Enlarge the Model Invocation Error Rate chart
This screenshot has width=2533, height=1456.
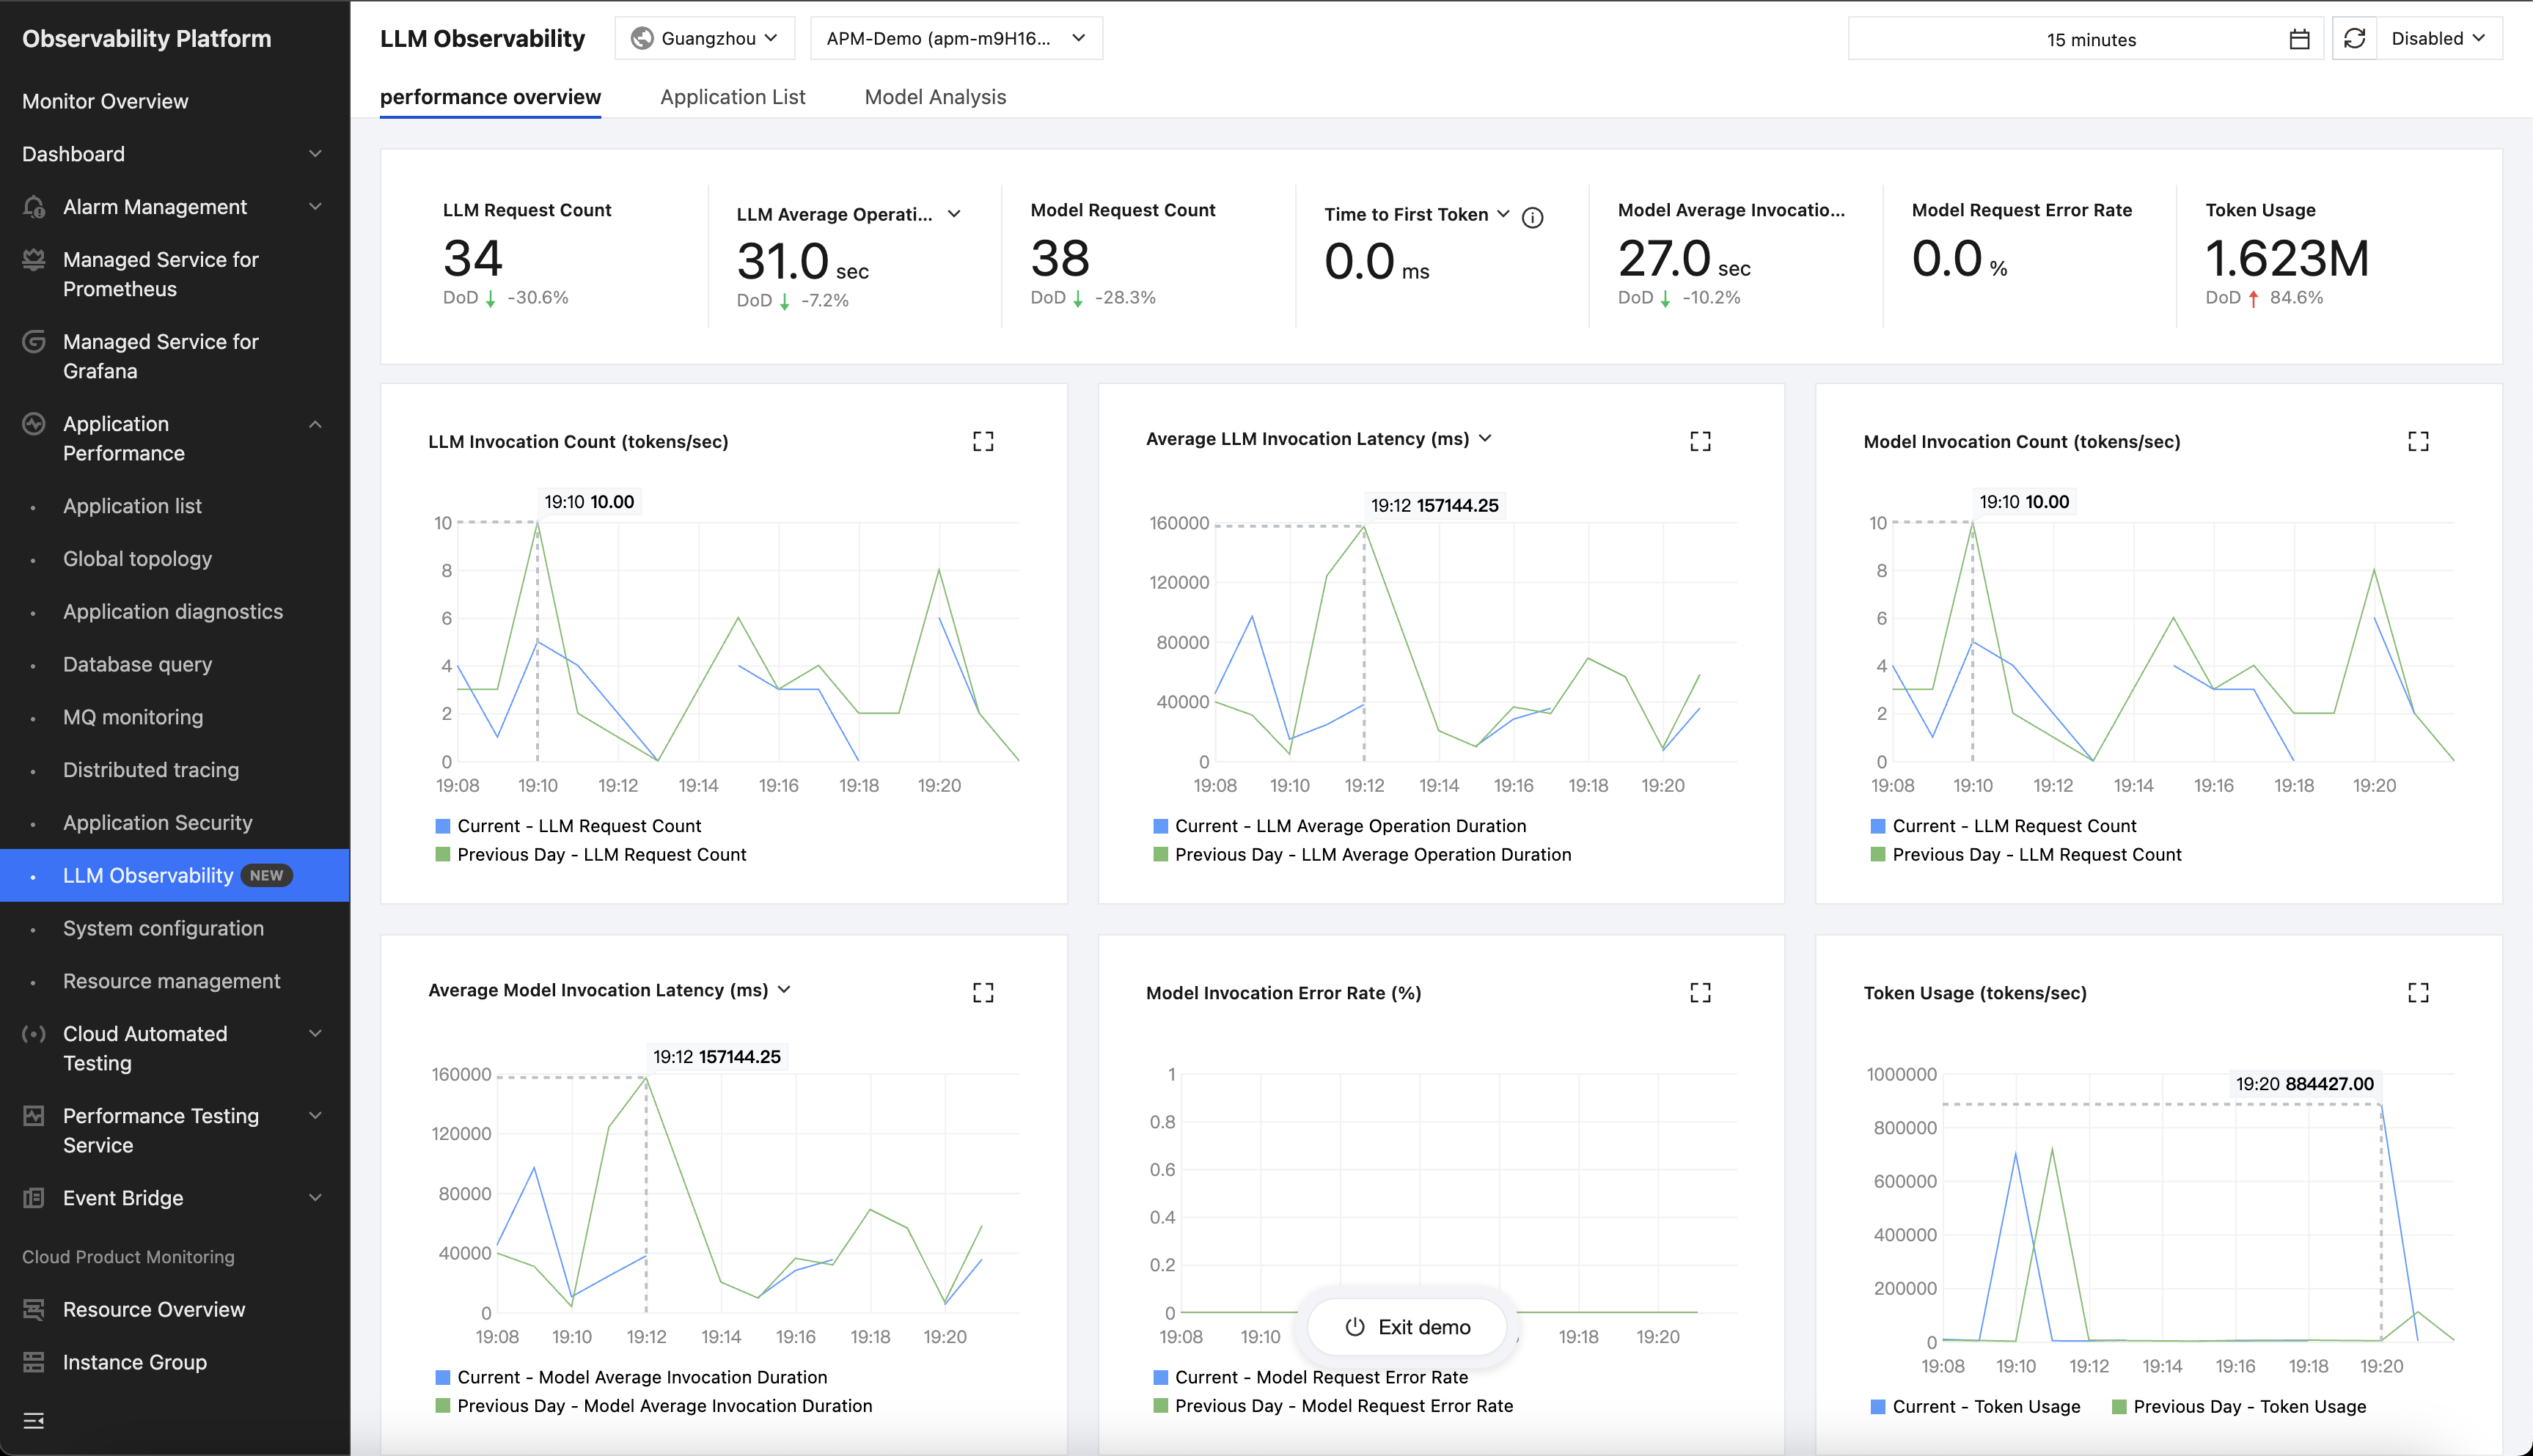pos(1700,992)
